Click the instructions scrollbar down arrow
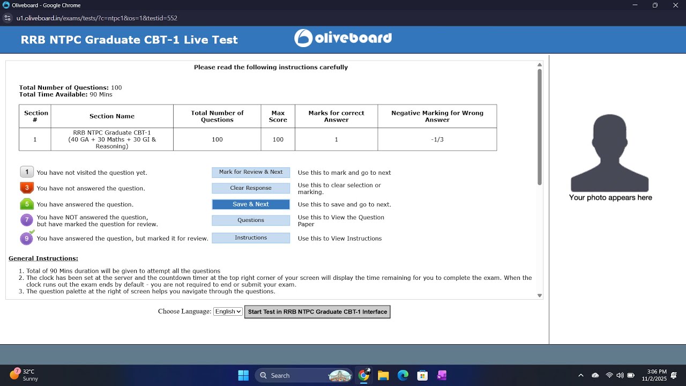Viewport: 686px width, 386px height. pos(540,295)
